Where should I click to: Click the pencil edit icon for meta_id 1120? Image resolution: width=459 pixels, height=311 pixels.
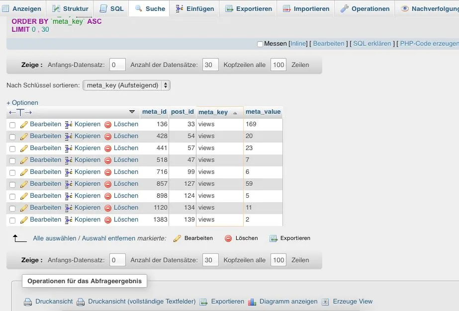(24, 208)
